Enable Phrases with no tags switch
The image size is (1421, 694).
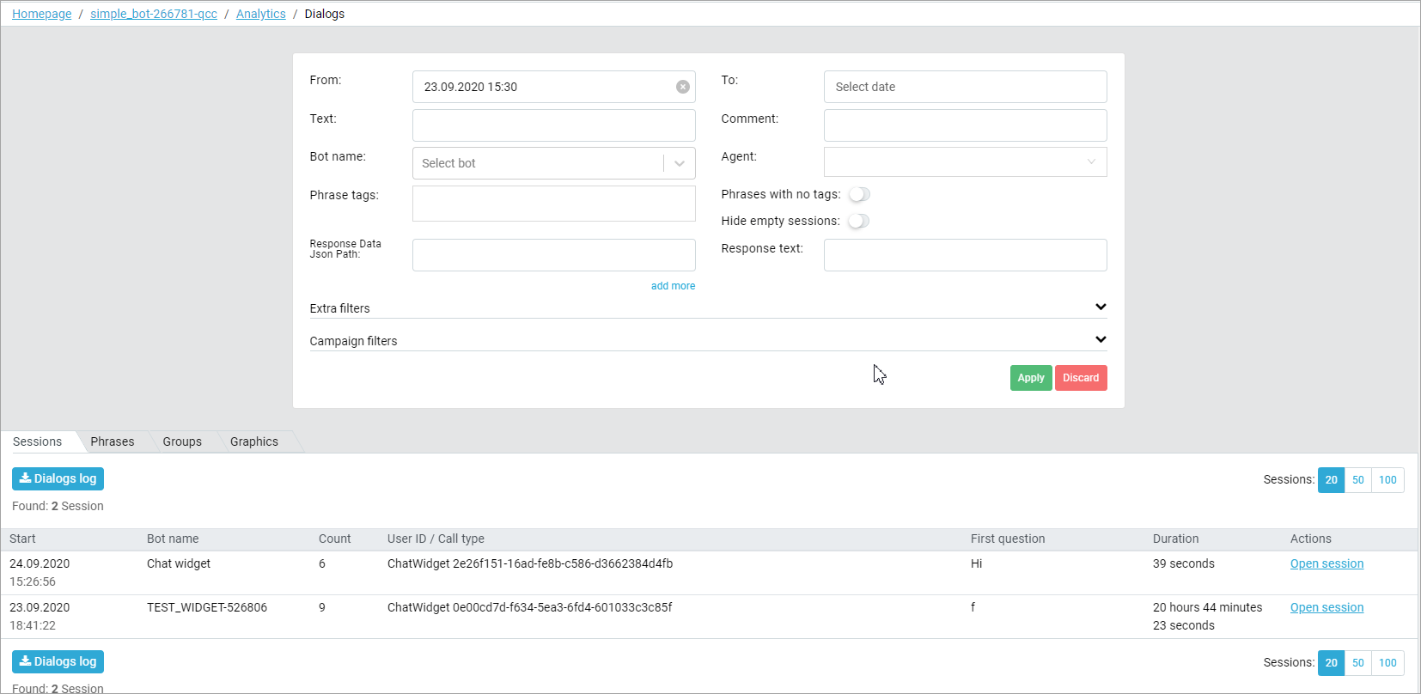[x=858, y=194]
